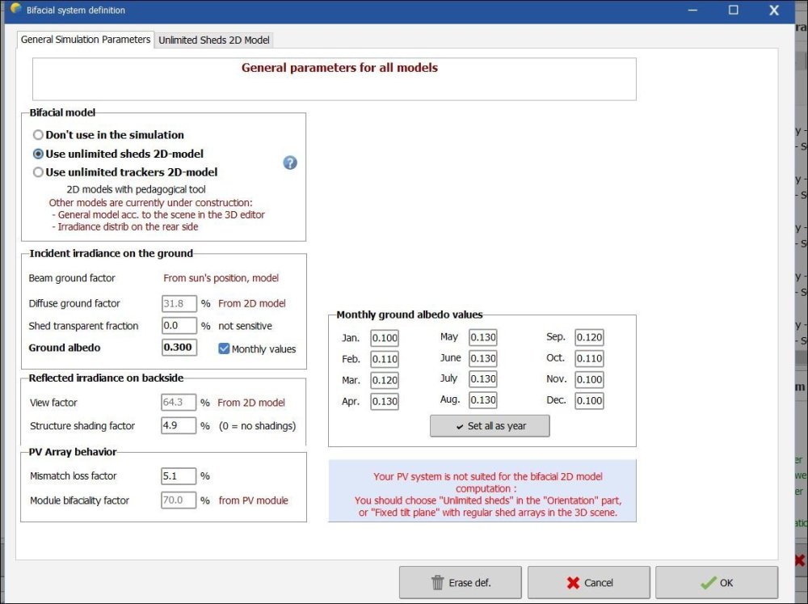Edit the June albedo value field
Viewport: 808px width, 604px height.
coord(482,358)
